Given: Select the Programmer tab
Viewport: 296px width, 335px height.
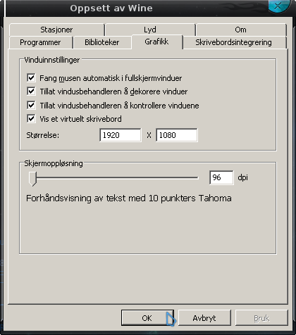Looking at the screenshot, I should 40,42.
